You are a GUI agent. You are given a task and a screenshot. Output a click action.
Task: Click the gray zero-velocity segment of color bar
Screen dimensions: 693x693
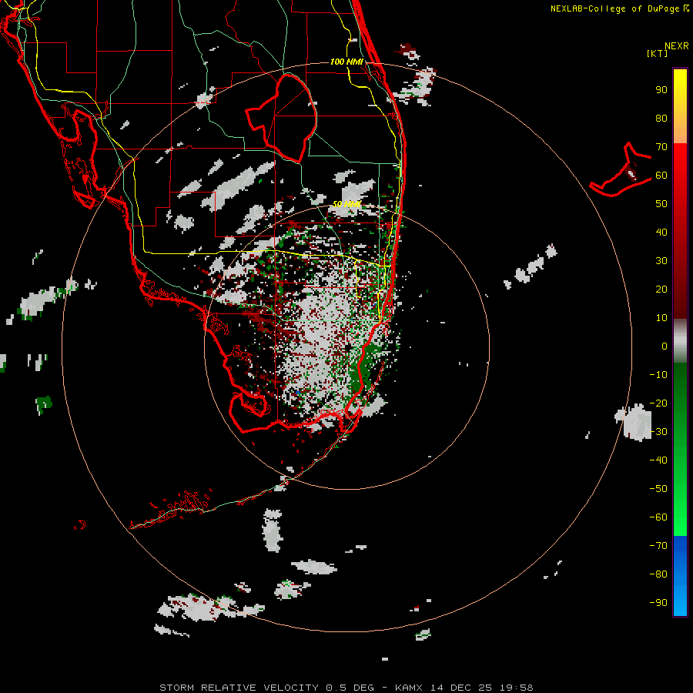click(x=680, y=341)
